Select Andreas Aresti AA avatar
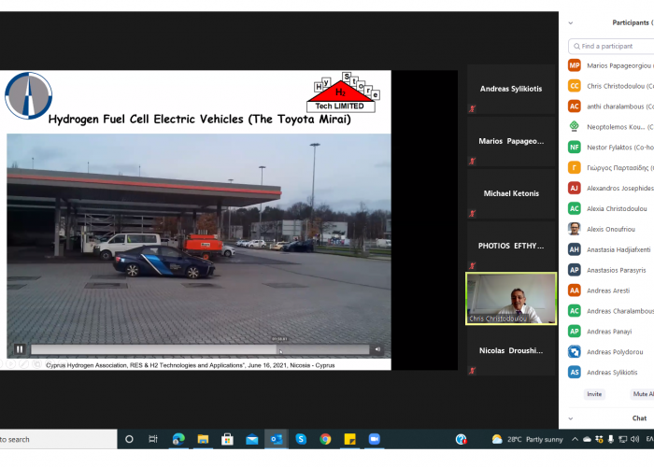Screen dimensions: 654x467 [x=575, y=290]
